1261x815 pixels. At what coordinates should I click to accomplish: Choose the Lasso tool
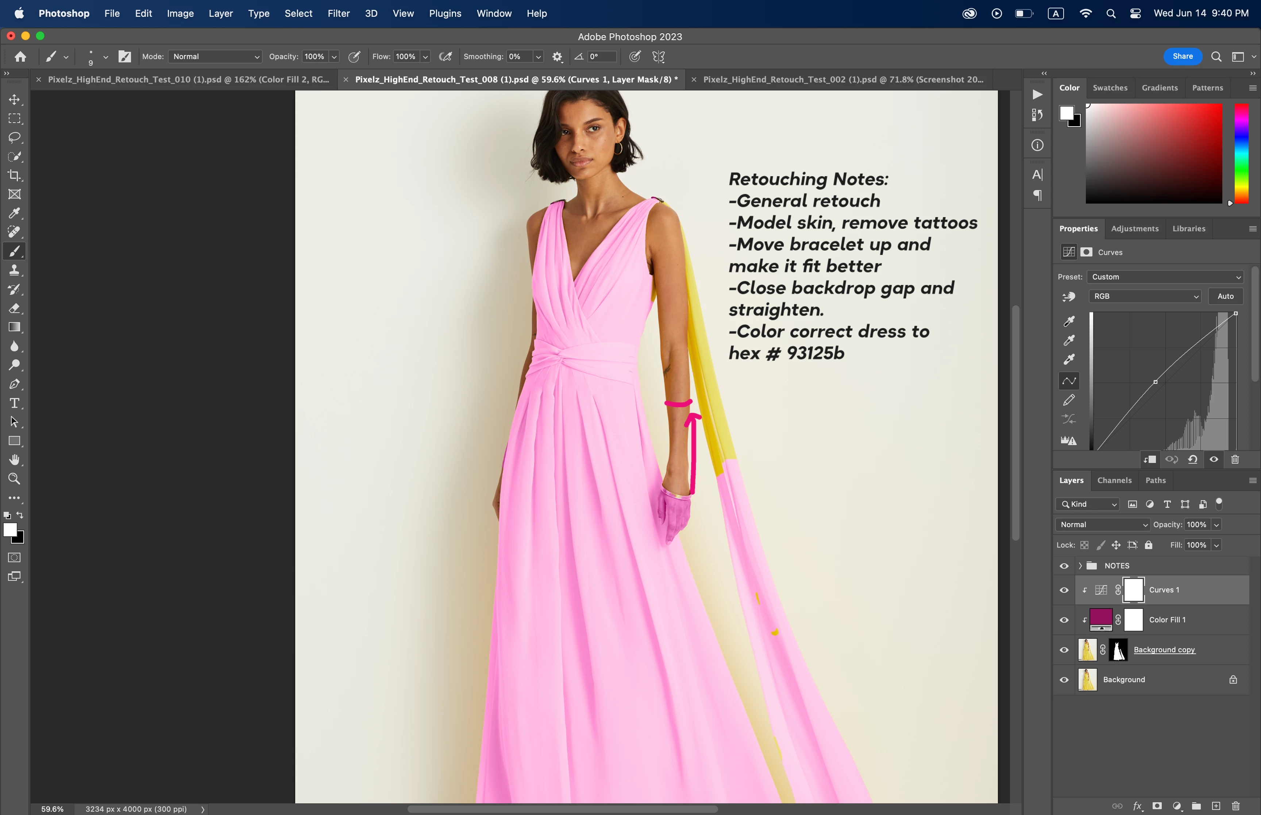point(14,138)
